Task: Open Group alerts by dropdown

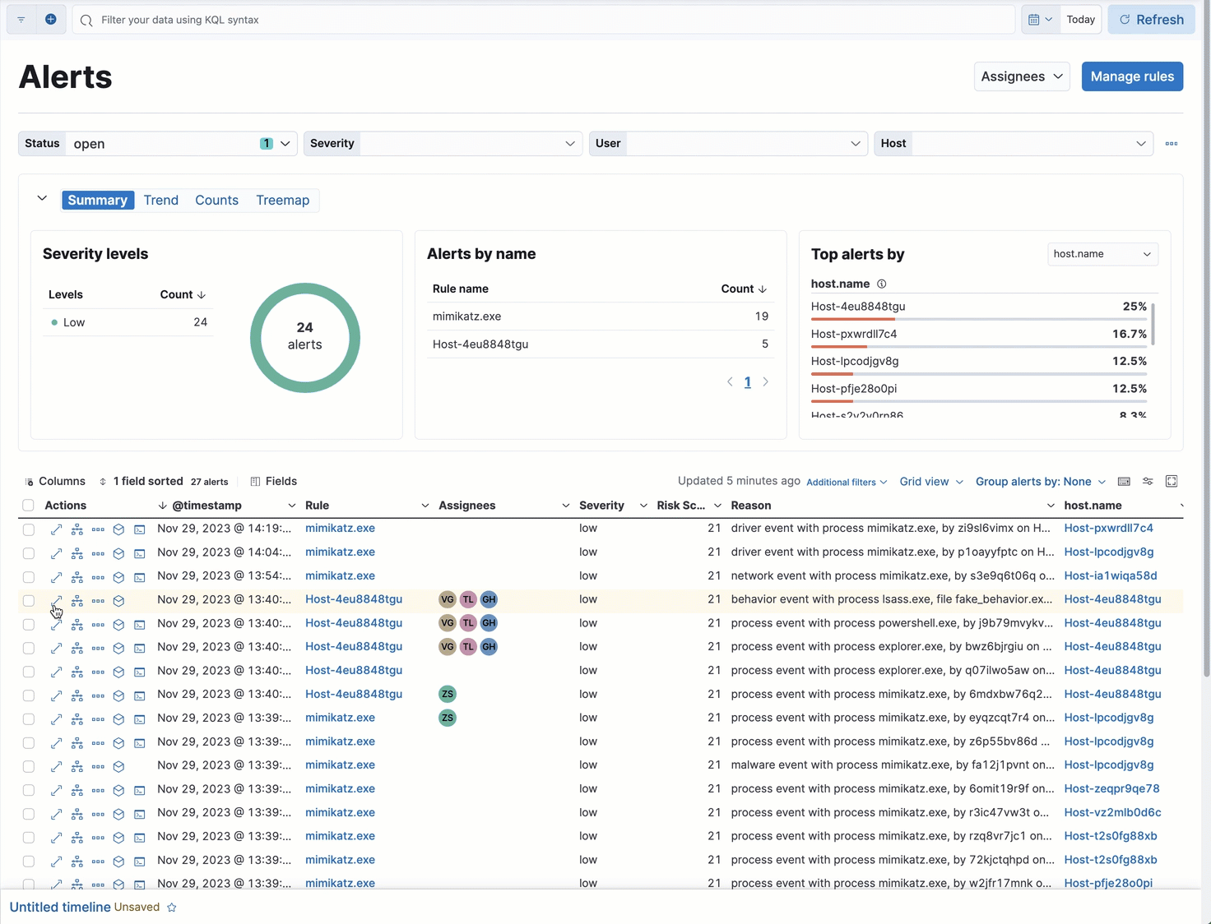Action: 1040,482
